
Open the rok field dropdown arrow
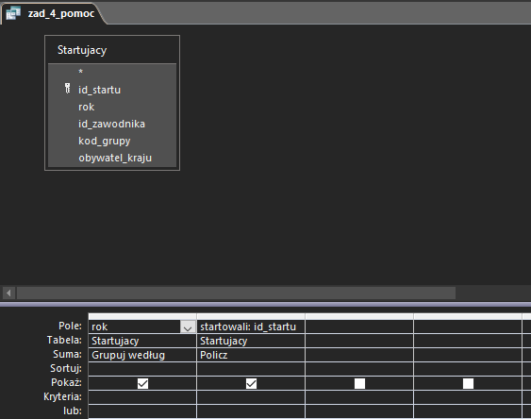(188, 327)
